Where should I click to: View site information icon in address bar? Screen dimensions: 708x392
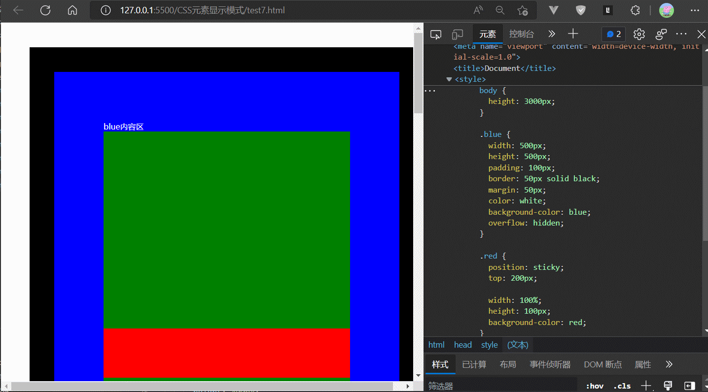pos(106,10)
